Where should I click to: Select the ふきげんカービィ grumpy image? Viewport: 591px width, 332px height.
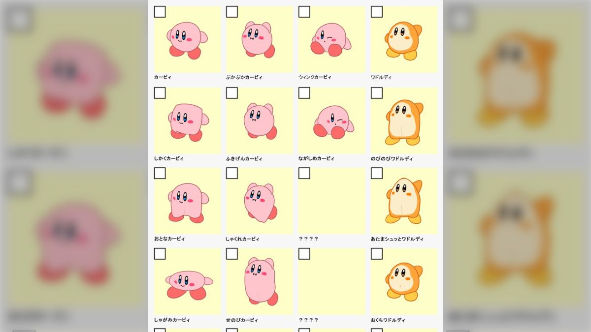coord(260,121)
